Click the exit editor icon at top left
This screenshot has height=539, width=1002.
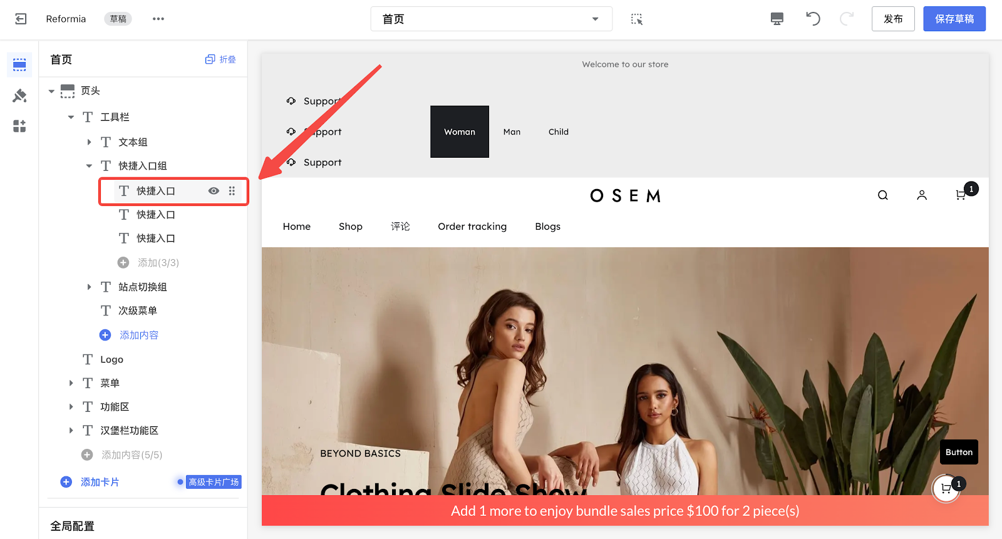(x=21, y=19)
